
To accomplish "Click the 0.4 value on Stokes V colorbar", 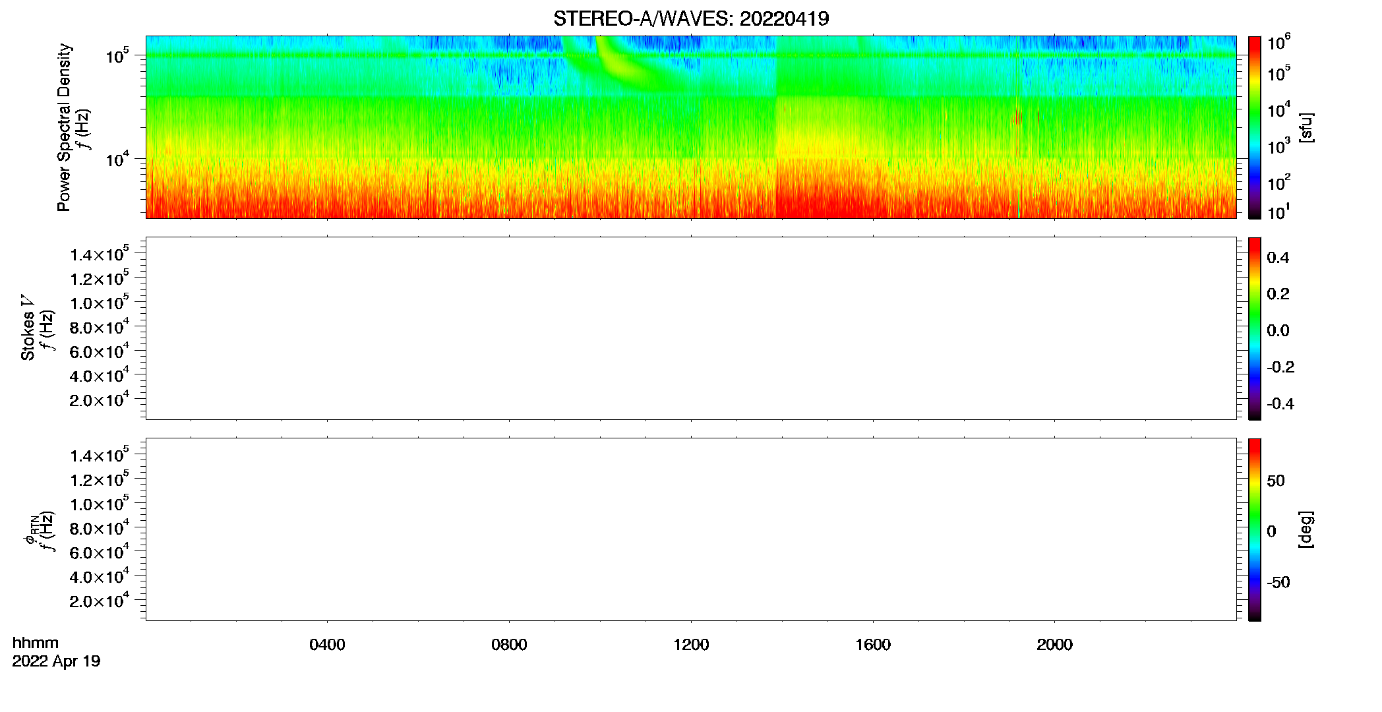I will [x=1278, y=258].
